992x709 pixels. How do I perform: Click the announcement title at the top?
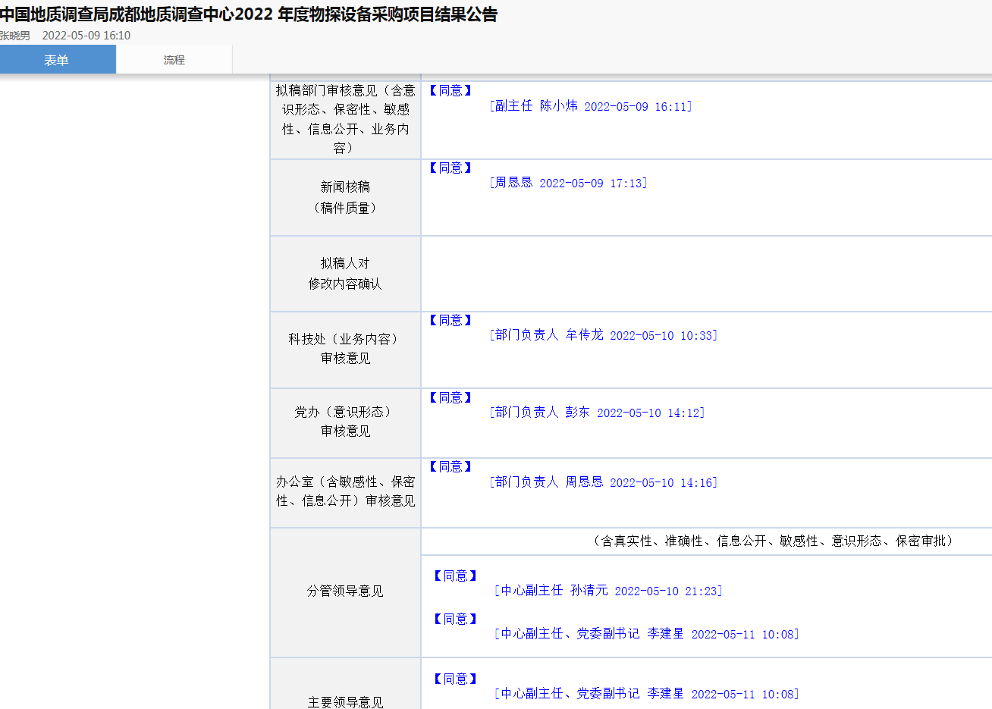click(x=249, y=14)
